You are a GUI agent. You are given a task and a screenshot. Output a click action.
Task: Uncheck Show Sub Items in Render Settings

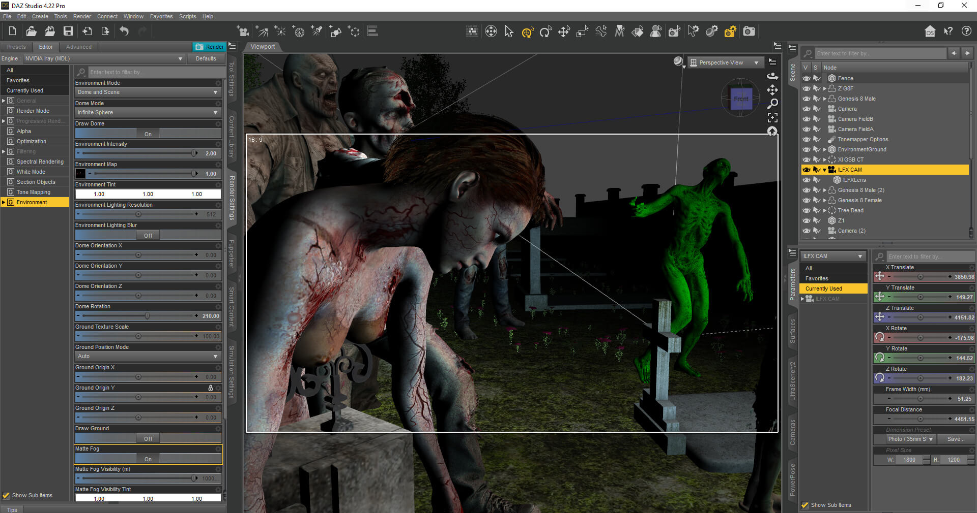point(6,495)
